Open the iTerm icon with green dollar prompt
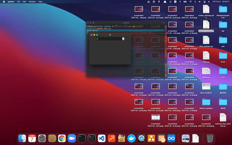Screen dimensions: 232x145 (82, 138)
